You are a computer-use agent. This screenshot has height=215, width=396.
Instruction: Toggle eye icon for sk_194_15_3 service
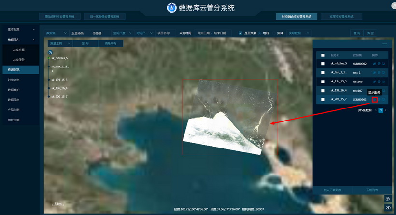pos(374,81)
